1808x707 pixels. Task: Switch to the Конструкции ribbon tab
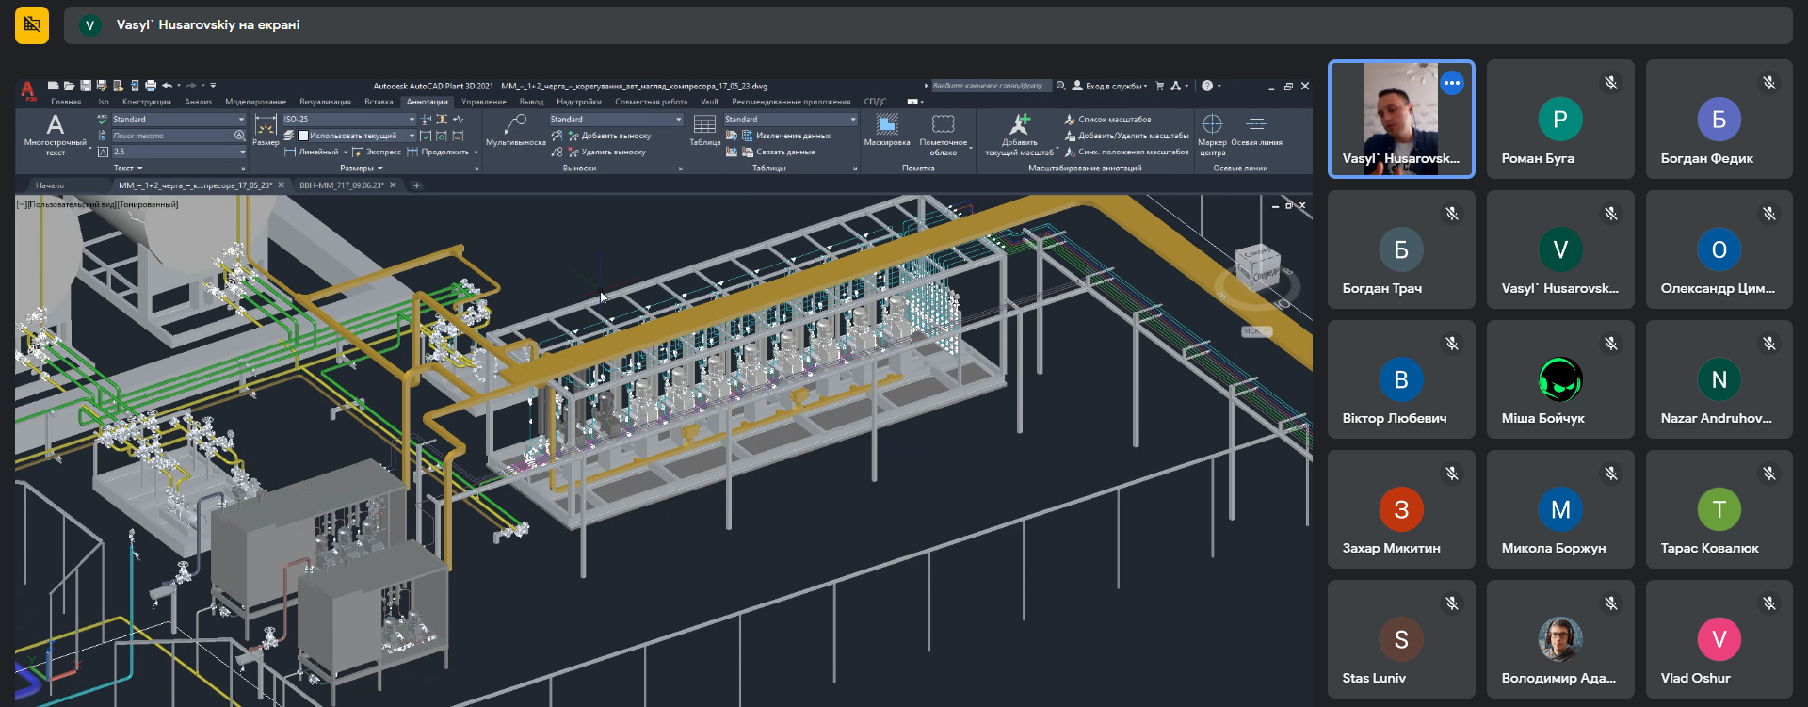click(x=147, y=102)
